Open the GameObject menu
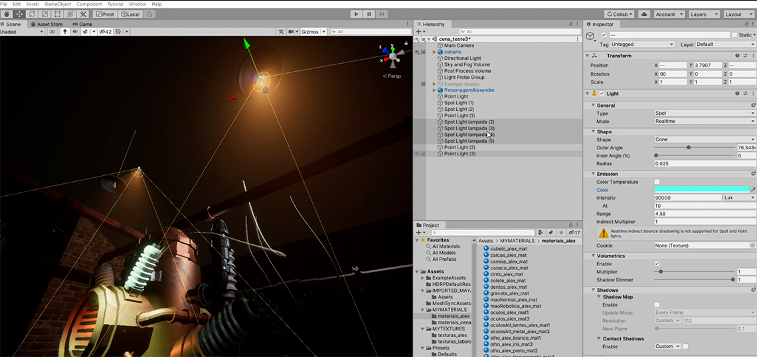This screenshot has width=757, height=357. point(58,4)
